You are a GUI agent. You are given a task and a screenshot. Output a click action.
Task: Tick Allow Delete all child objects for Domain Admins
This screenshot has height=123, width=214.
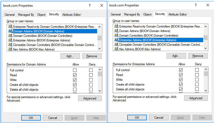click(75, 90)
